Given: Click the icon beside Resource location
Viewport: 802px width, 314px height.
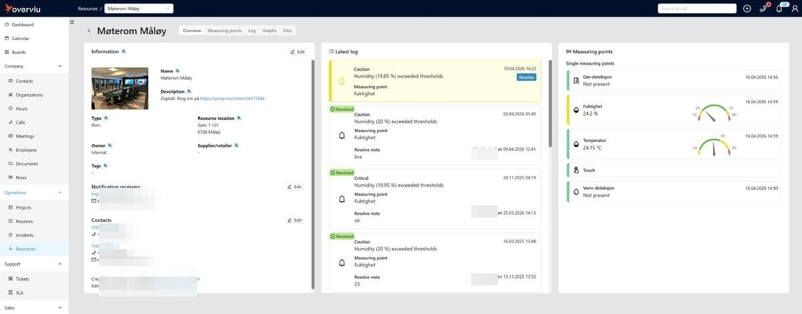Looking at the screenshot, I should pos(239,118).
